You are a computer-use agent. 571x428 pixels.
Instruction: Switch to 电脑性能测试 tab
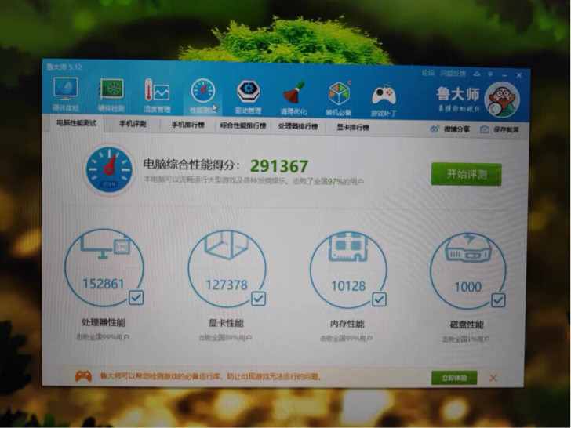click(x=77, y=123)
